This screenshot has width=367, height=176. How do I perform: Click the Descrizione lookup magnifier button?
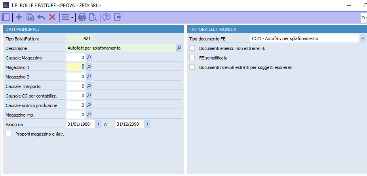point(179,48)
